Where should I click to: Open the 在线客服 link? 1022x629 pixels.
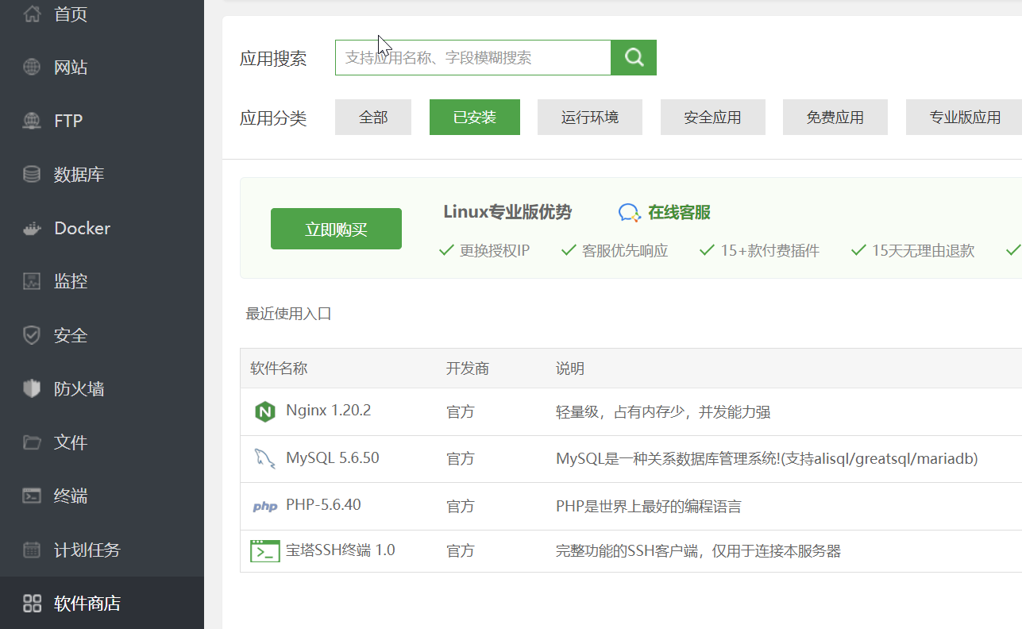pos(679,213)
